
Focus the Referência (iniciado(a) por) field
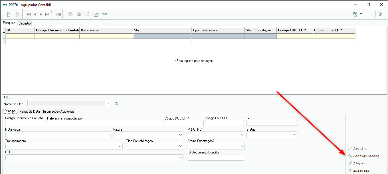pyautogui.click(x=105, y=123)
